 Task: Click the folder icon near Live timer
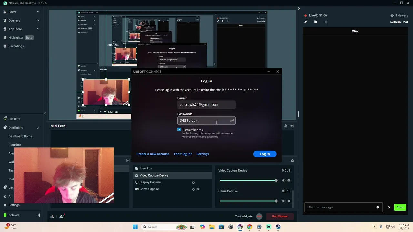pyautogui.click(x=316, y=22)
